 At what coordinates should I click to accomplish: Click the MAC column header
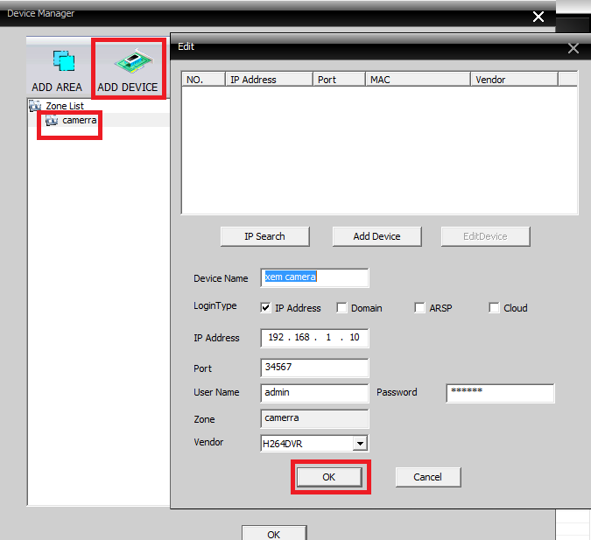[x=417, y=80]
